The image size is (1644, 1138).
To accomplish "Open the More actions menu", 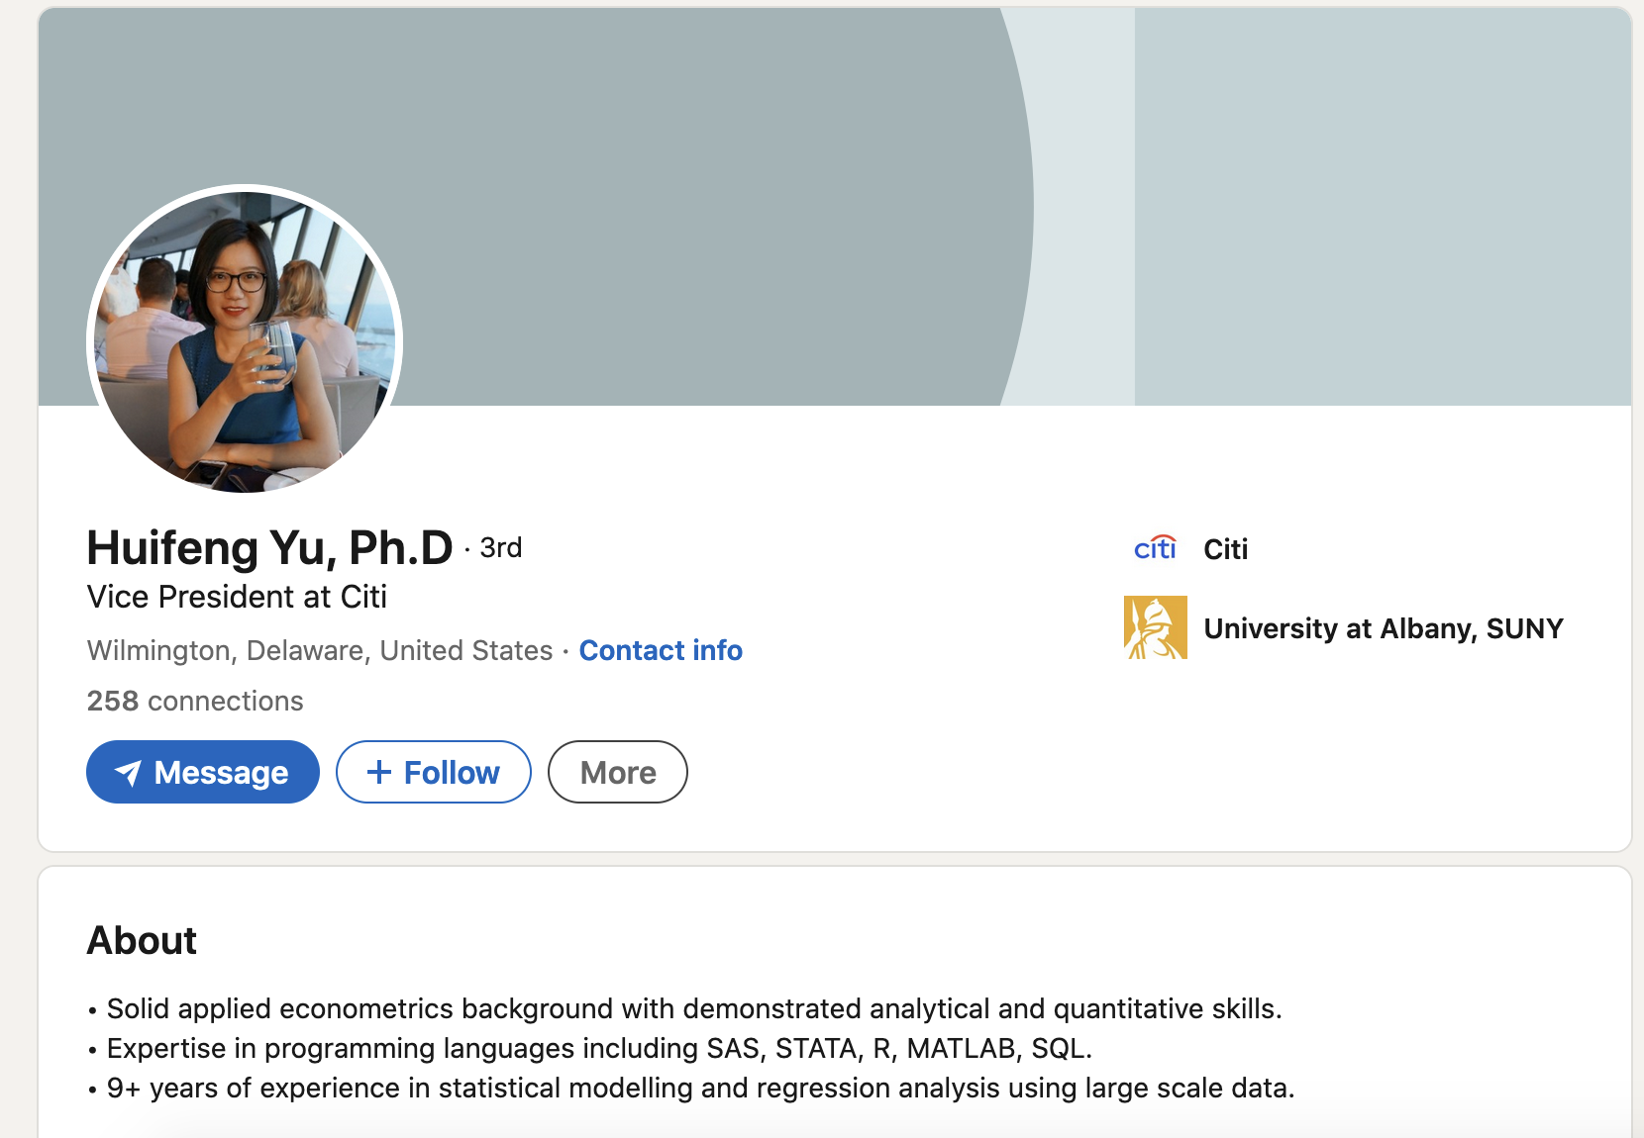I will tap(618, 772).
